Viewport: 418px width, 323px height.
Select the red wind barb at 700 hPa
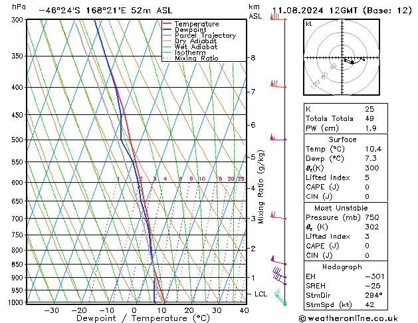pos(278,215)
